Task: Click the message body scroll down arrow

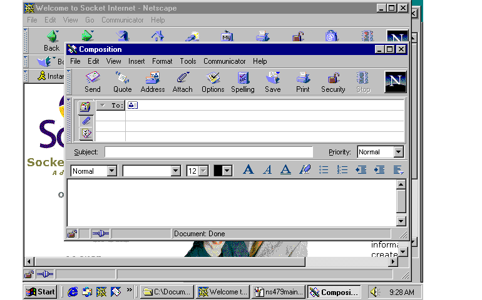Action: tap(401, 221)
